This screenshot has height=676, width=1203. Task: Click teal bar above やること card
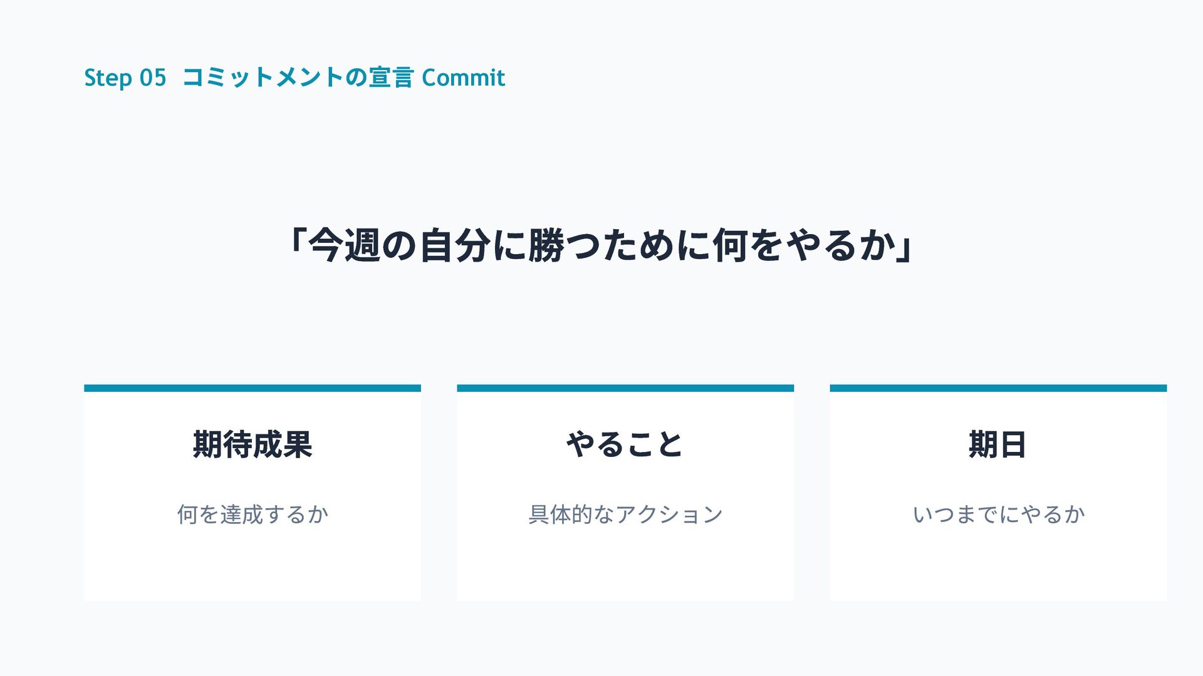click(625, 388)
